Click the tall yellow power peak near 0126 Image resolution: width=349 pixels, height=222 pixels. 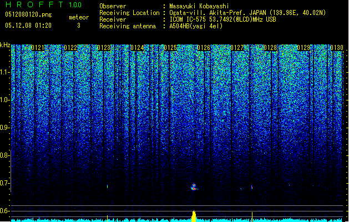[194, 216]
